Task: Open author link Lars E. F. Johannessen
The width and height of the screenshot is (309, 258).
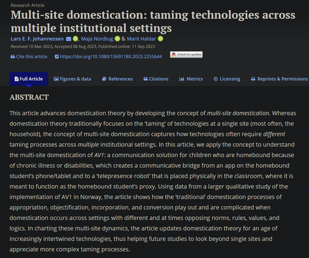Action: [37, 39]
